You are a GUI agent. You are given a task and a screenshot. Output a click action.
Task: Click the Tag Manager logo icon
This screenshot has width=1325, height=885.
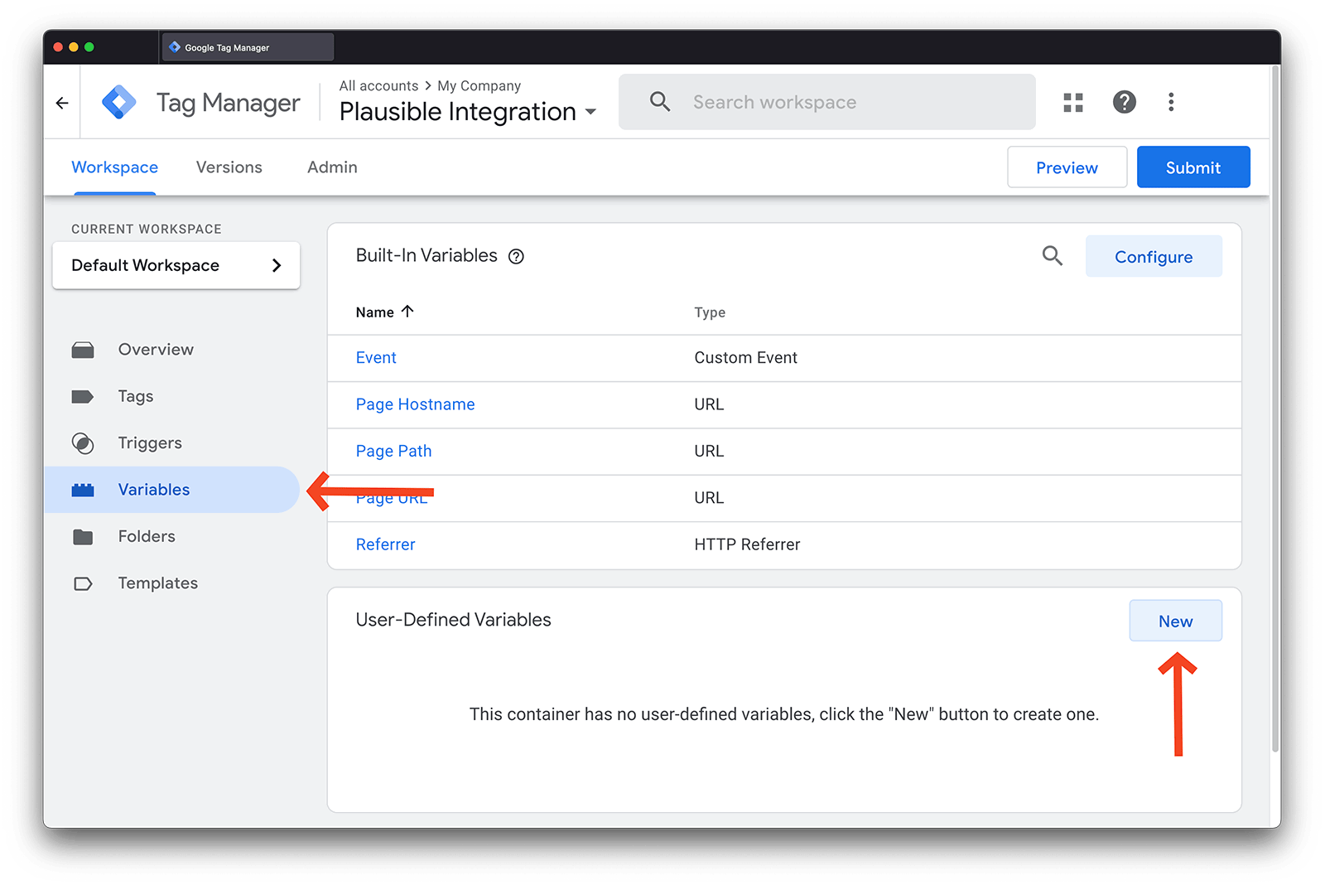(119, 103)
